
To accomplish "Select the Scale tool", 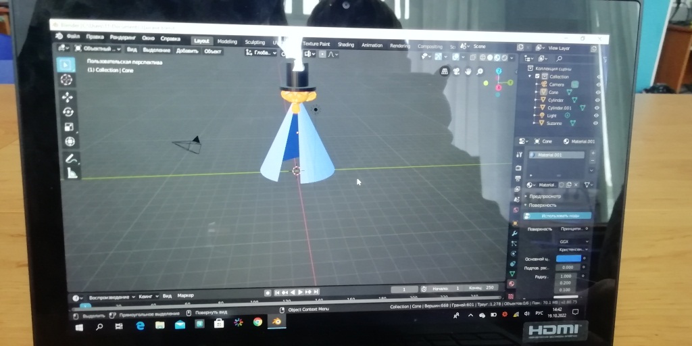I will [x=69, y=126].
